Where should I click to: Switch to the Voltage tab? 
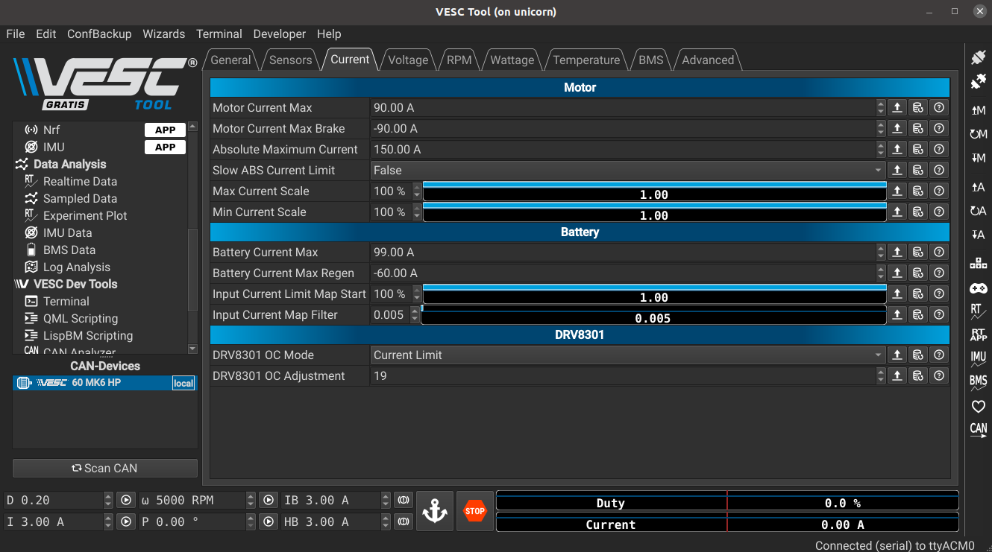click(408, 60)
